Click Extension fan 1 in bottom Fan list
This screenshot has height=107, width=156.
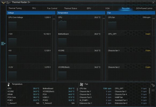point(86,103)
